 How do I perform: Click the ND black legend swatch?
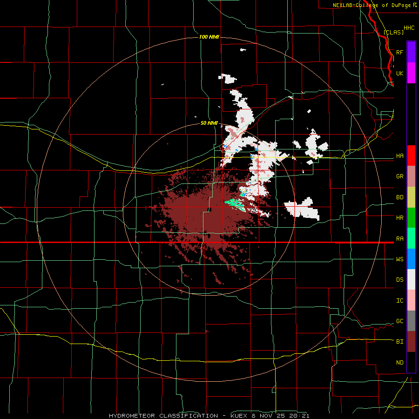pos(411,362)
